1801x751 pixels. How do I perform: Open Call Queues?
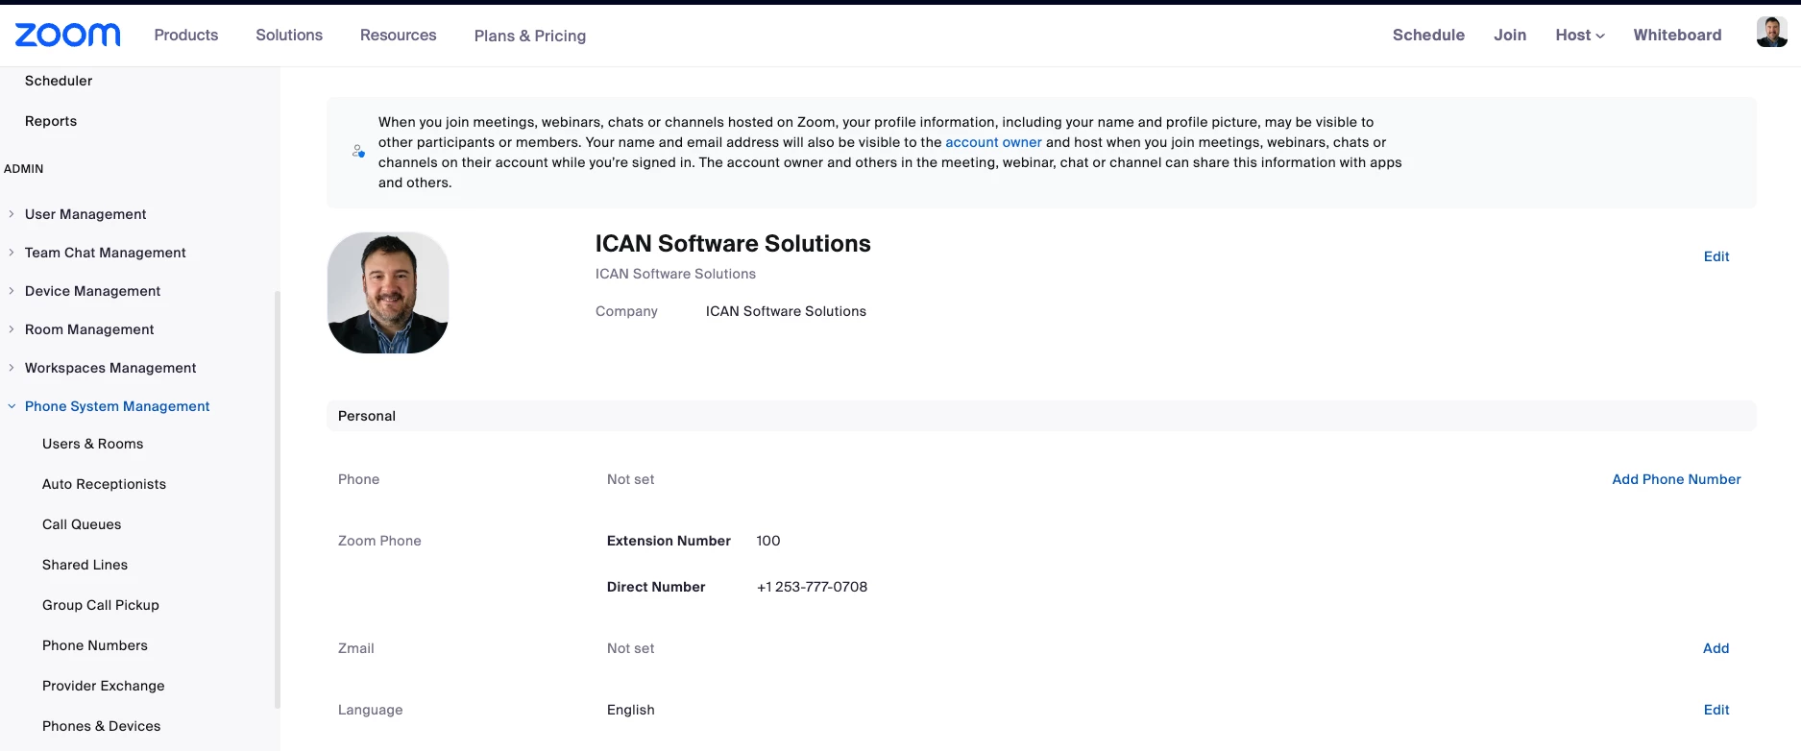[x=82, y=524]
